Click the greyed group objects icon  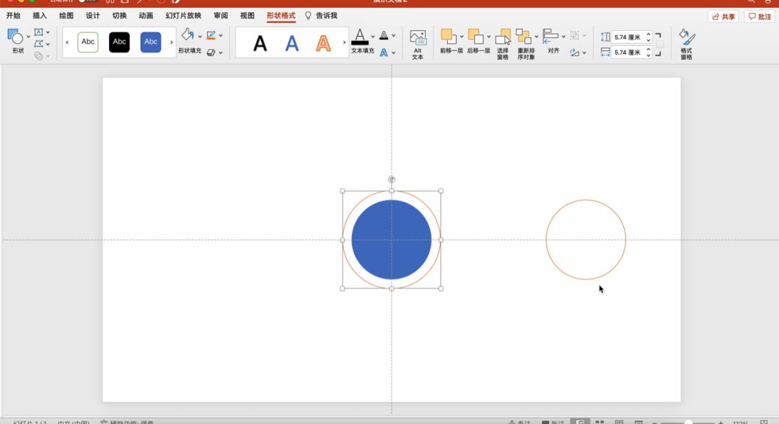(575, 35)
